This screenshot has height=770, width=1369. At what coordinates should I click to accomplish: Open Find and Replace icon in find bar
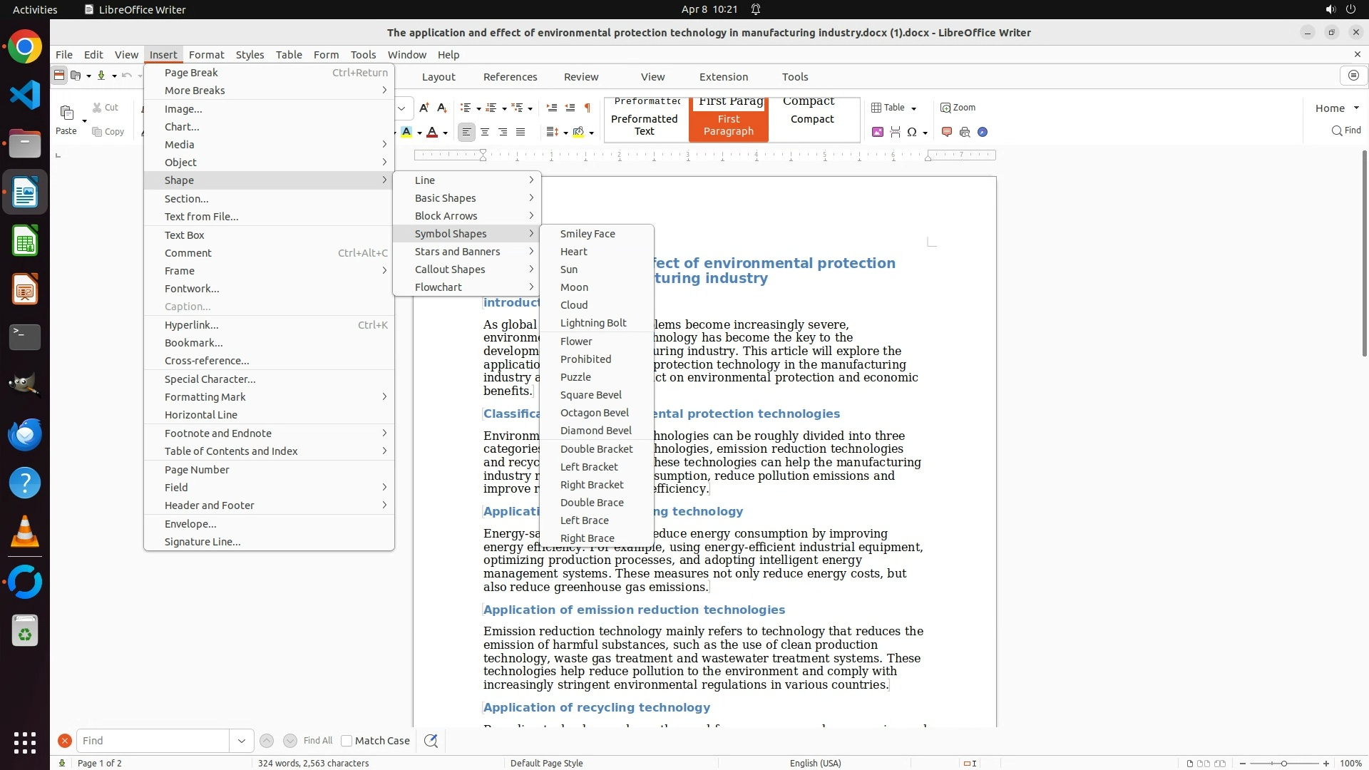(431, 741)
